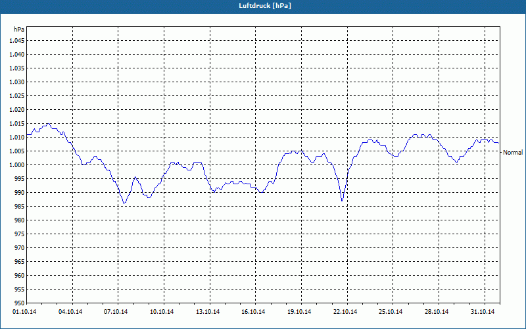Click the 1.045 y-axis label

coord(17,41)
